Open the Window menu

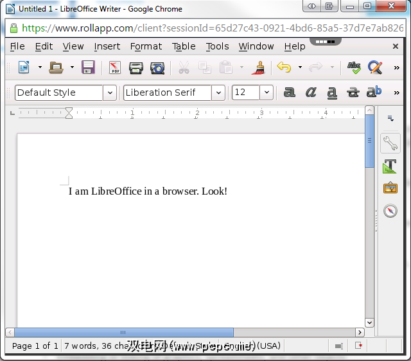pos(256,46)
